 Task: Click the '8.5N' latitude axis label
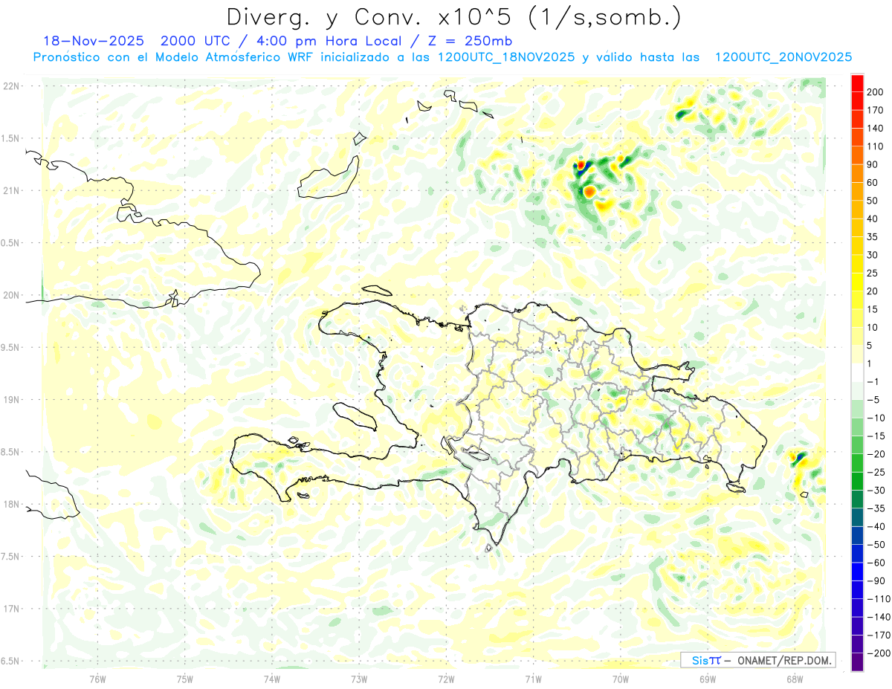10,453
